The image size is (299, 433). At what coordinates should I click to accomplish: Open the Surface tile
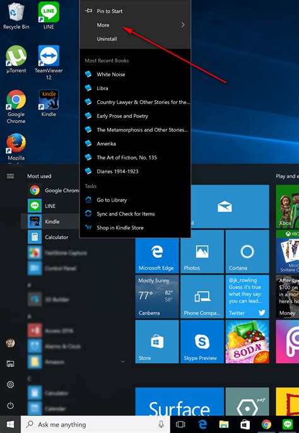[x=180, y=401]
